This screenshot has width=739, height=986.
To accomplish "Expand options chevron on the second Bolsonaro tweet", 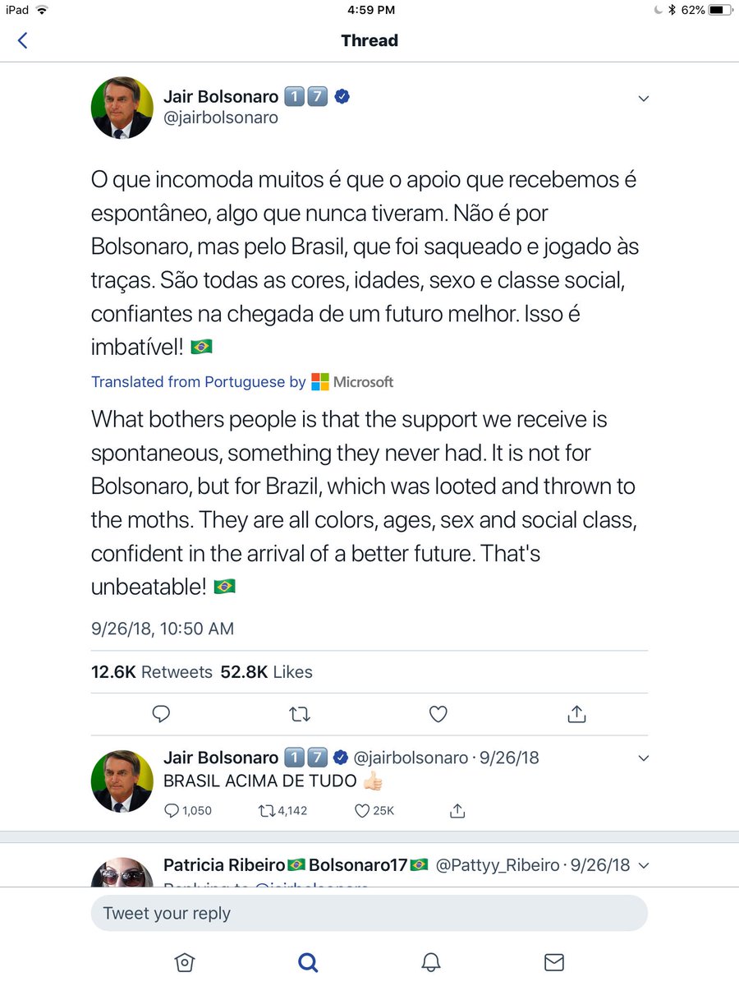I will (644, 758).
